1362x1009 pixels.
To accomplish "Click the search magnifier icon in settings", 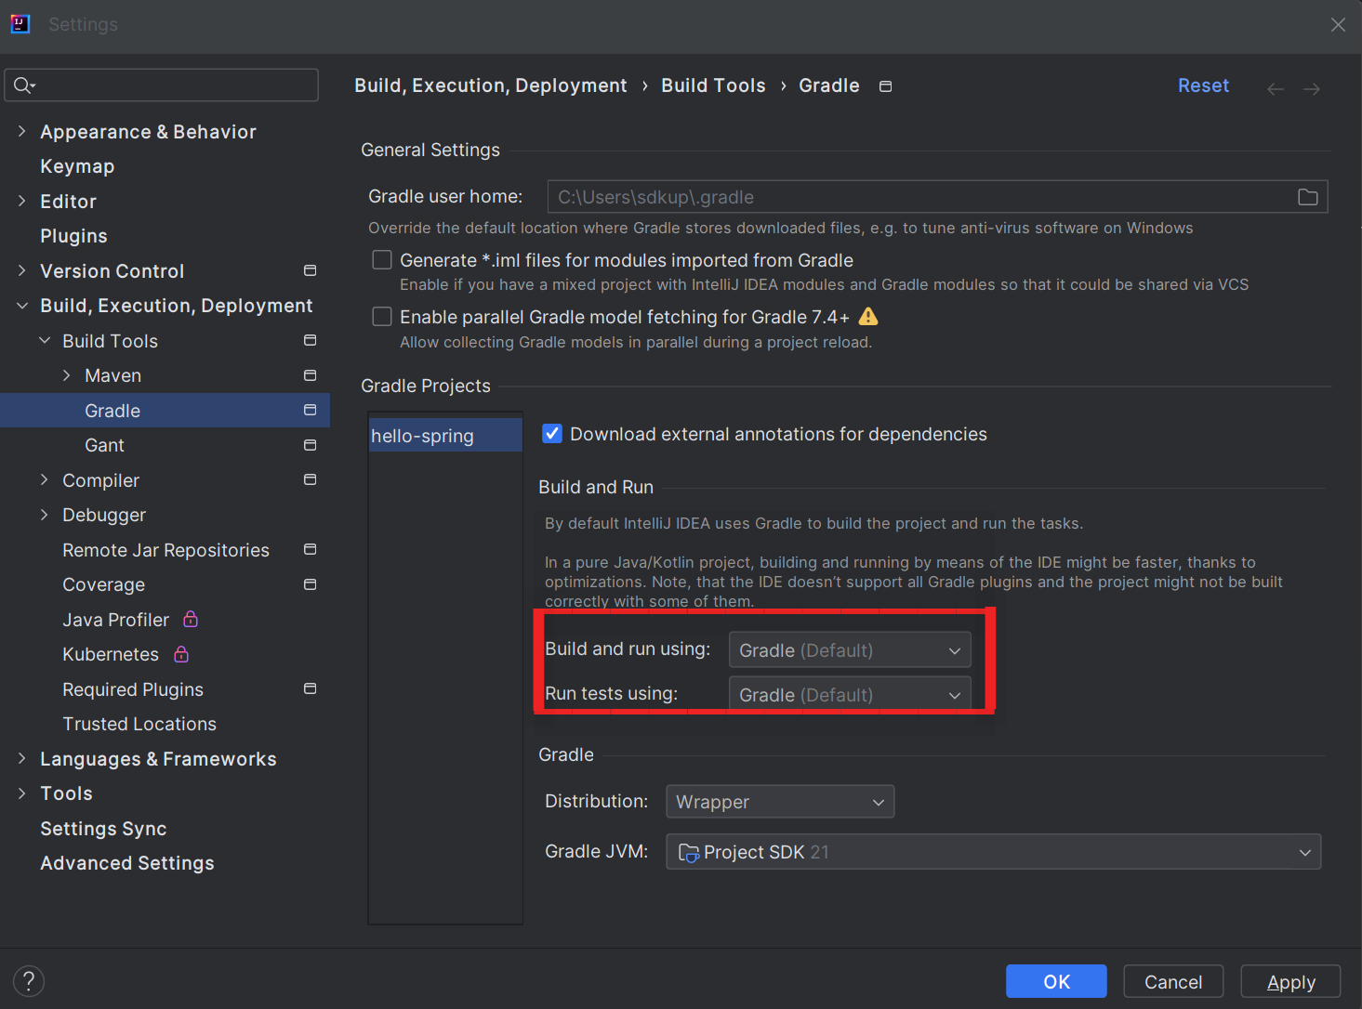I will point(23,85).
